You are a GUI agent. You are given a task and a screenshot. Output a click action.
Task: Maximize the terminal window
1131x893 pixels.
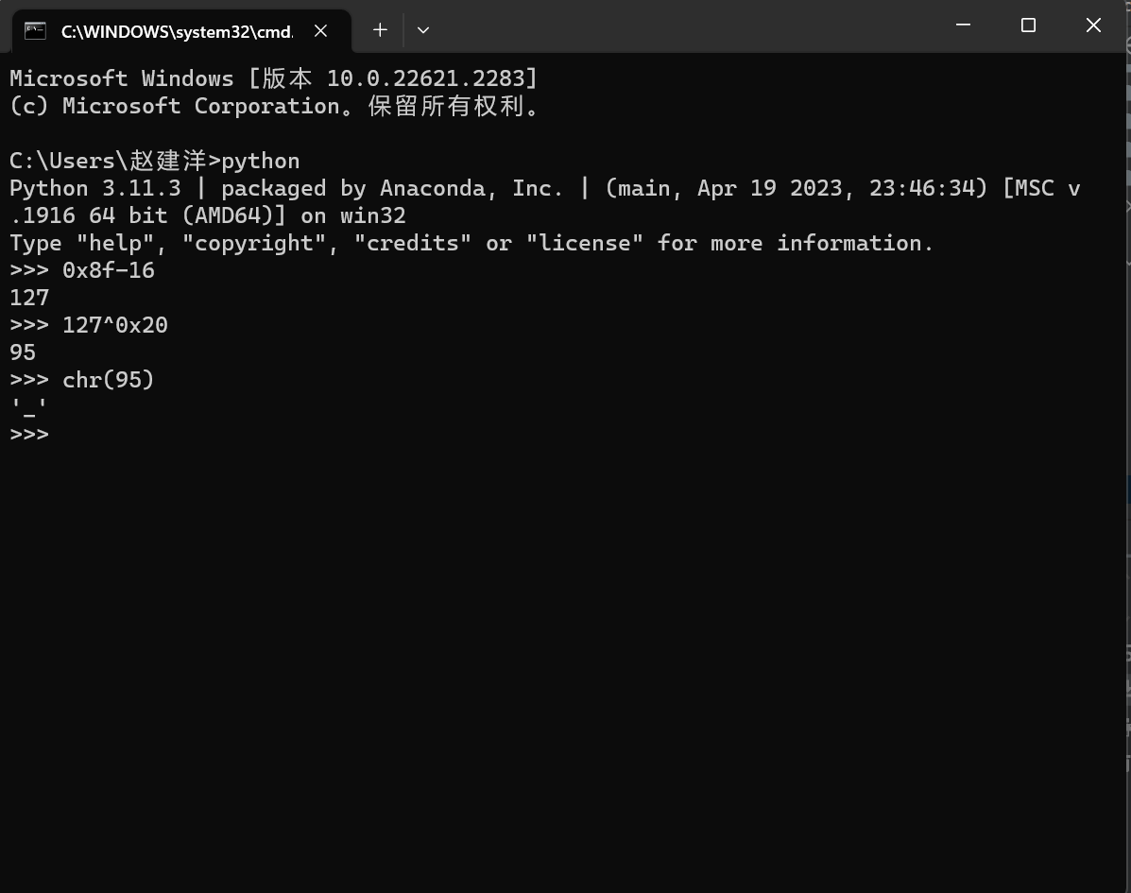(x=1028, y=26)
